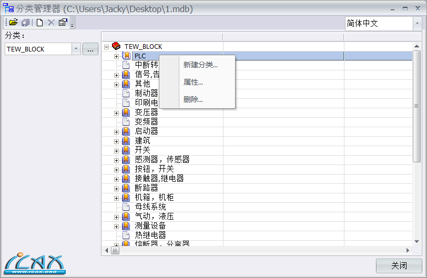Expand the 变压器 tree node

point(116,113)
